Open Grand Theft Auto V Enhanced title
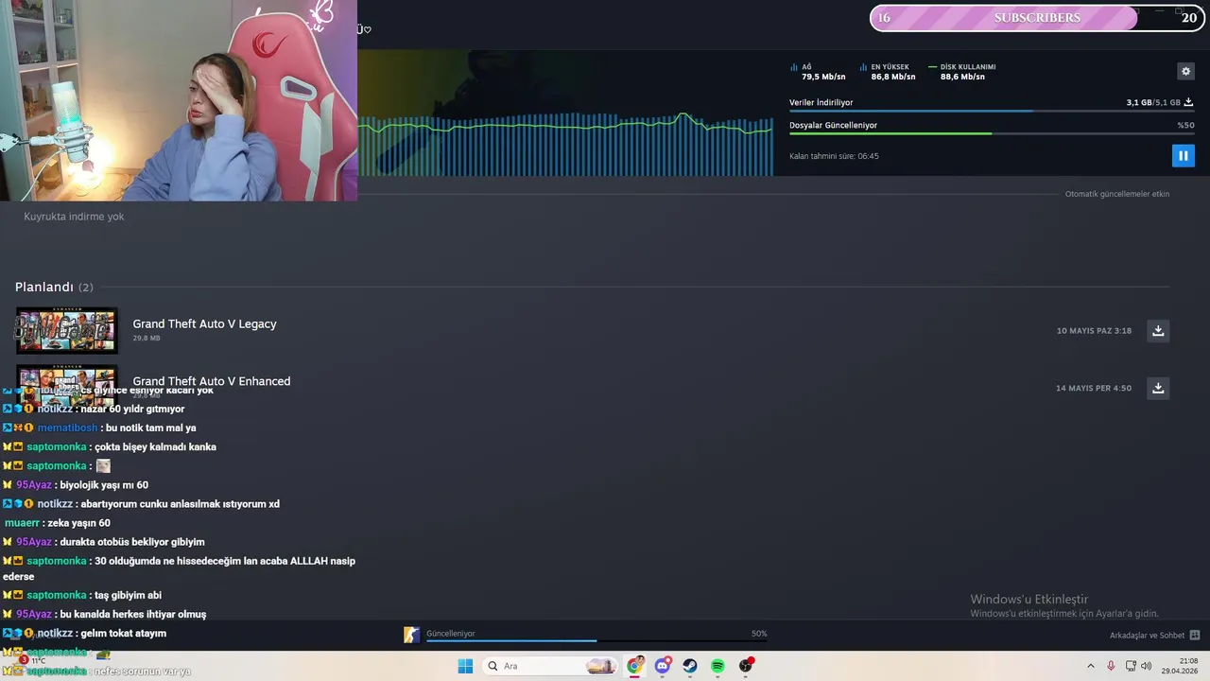 click(211, 381)
